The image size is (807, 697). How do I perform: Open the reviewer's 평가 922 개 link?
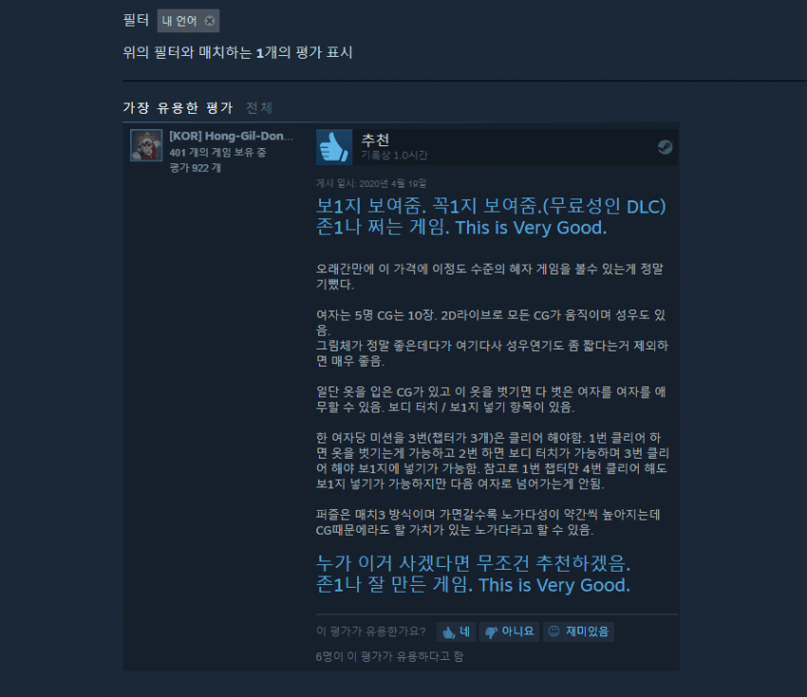[x=195, y=168]
